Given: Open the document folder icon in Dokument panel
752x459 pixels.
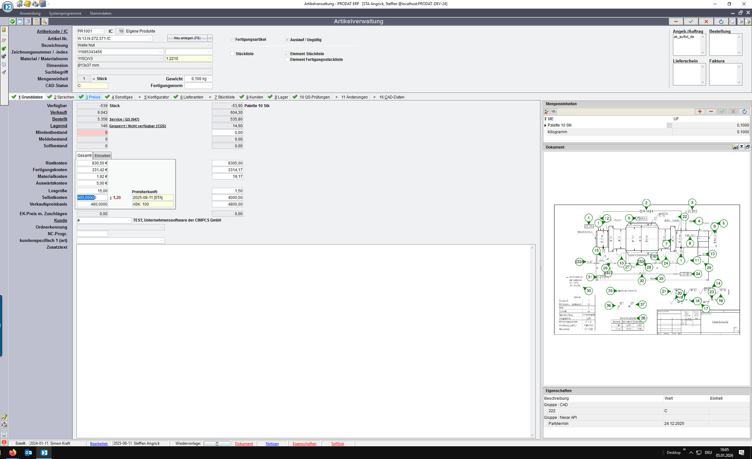Looking at the screenshot, I should [x=735, y=147].
